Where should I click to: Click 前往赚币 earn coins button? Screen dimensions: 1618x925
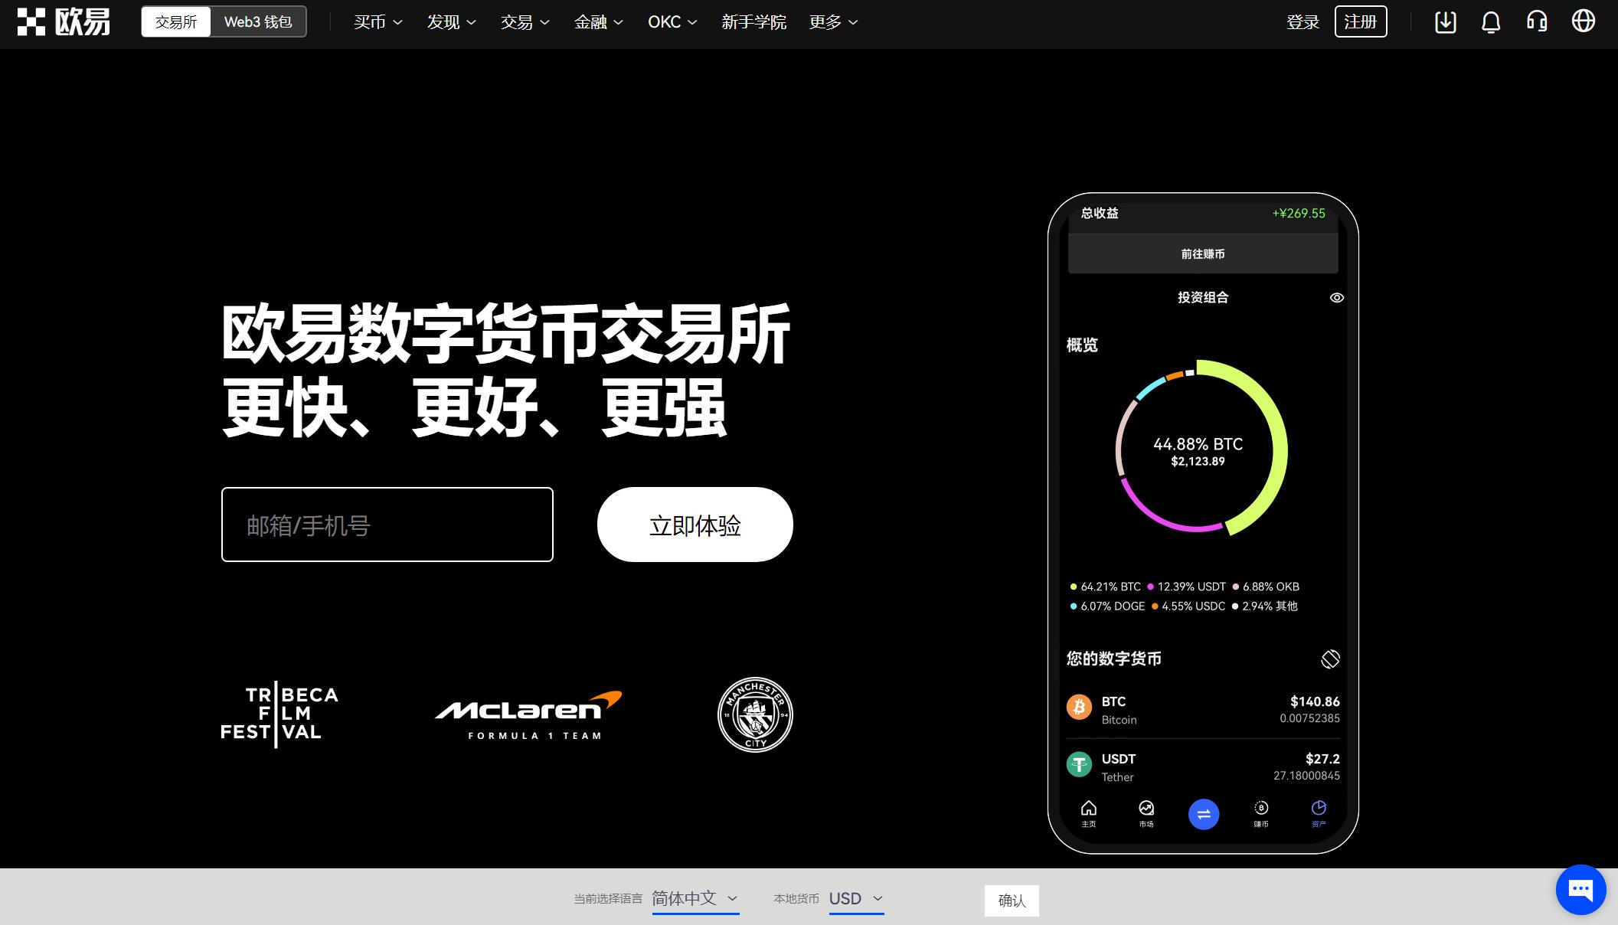tap(1202, 253)
